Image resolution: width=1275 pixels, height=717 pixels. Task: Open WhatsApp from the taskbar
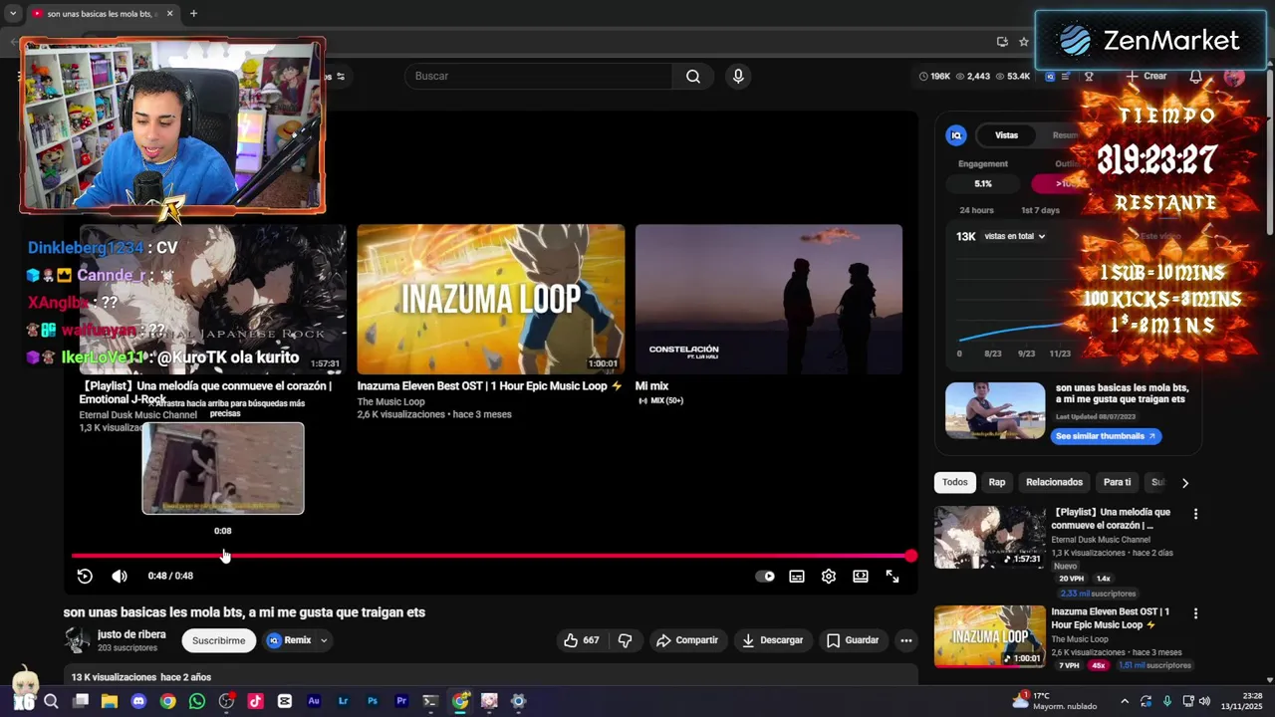point(197,701)
